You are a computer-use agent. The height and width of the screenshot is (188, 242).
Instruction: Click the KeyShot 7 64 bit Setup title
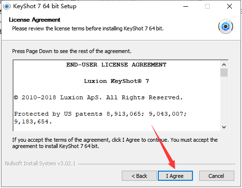45,6
